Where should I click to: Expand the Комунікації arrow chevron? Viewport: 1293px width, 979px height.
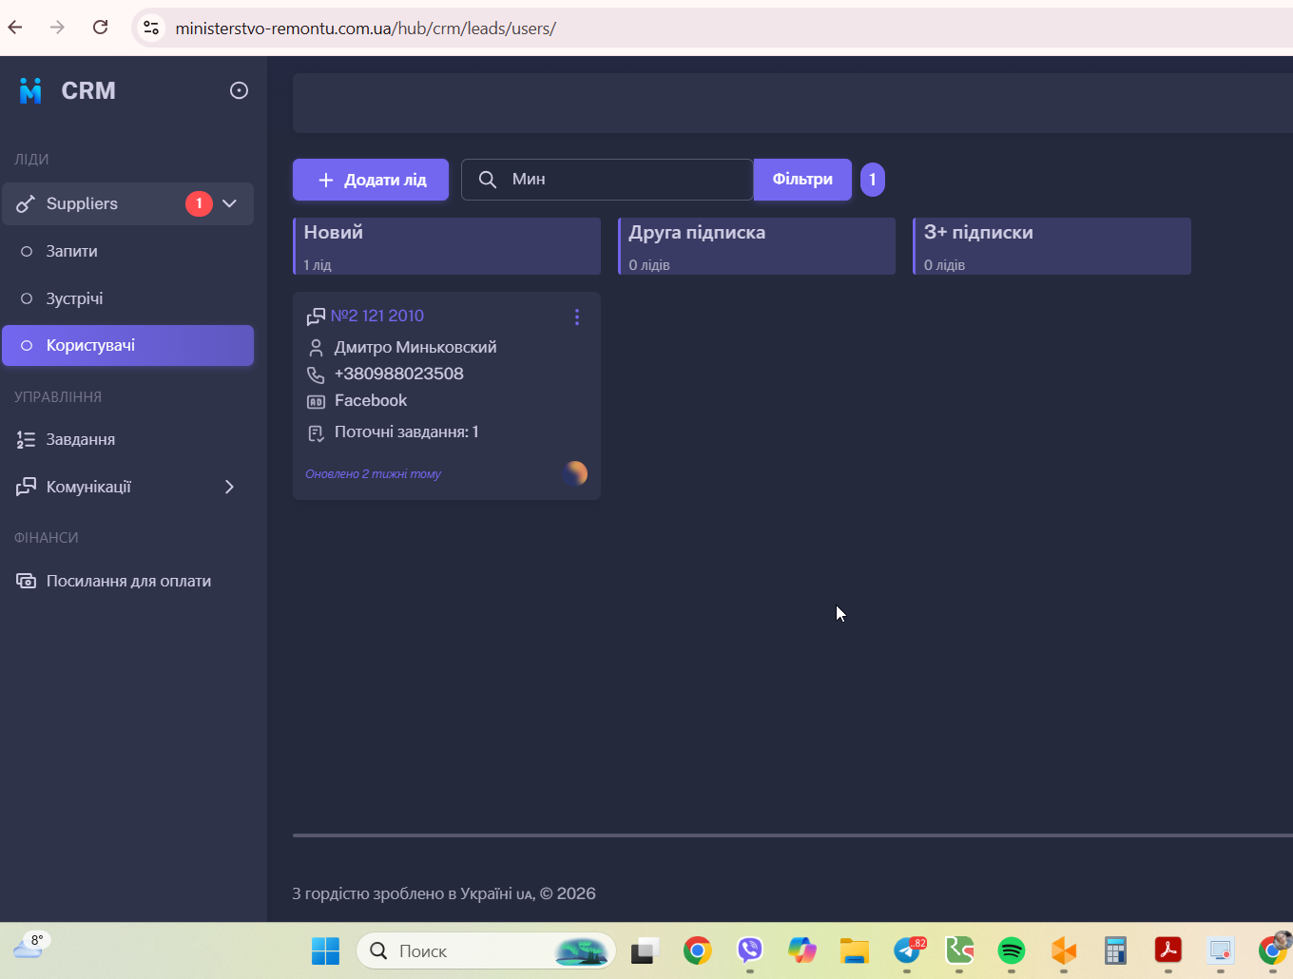229,487
